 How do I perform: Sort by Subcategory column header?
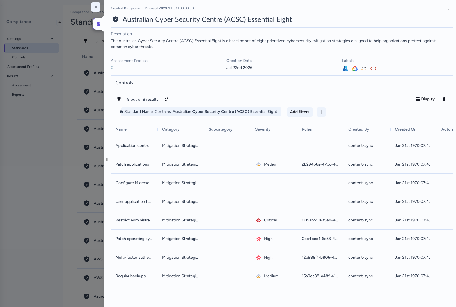(x=221, y=129)
